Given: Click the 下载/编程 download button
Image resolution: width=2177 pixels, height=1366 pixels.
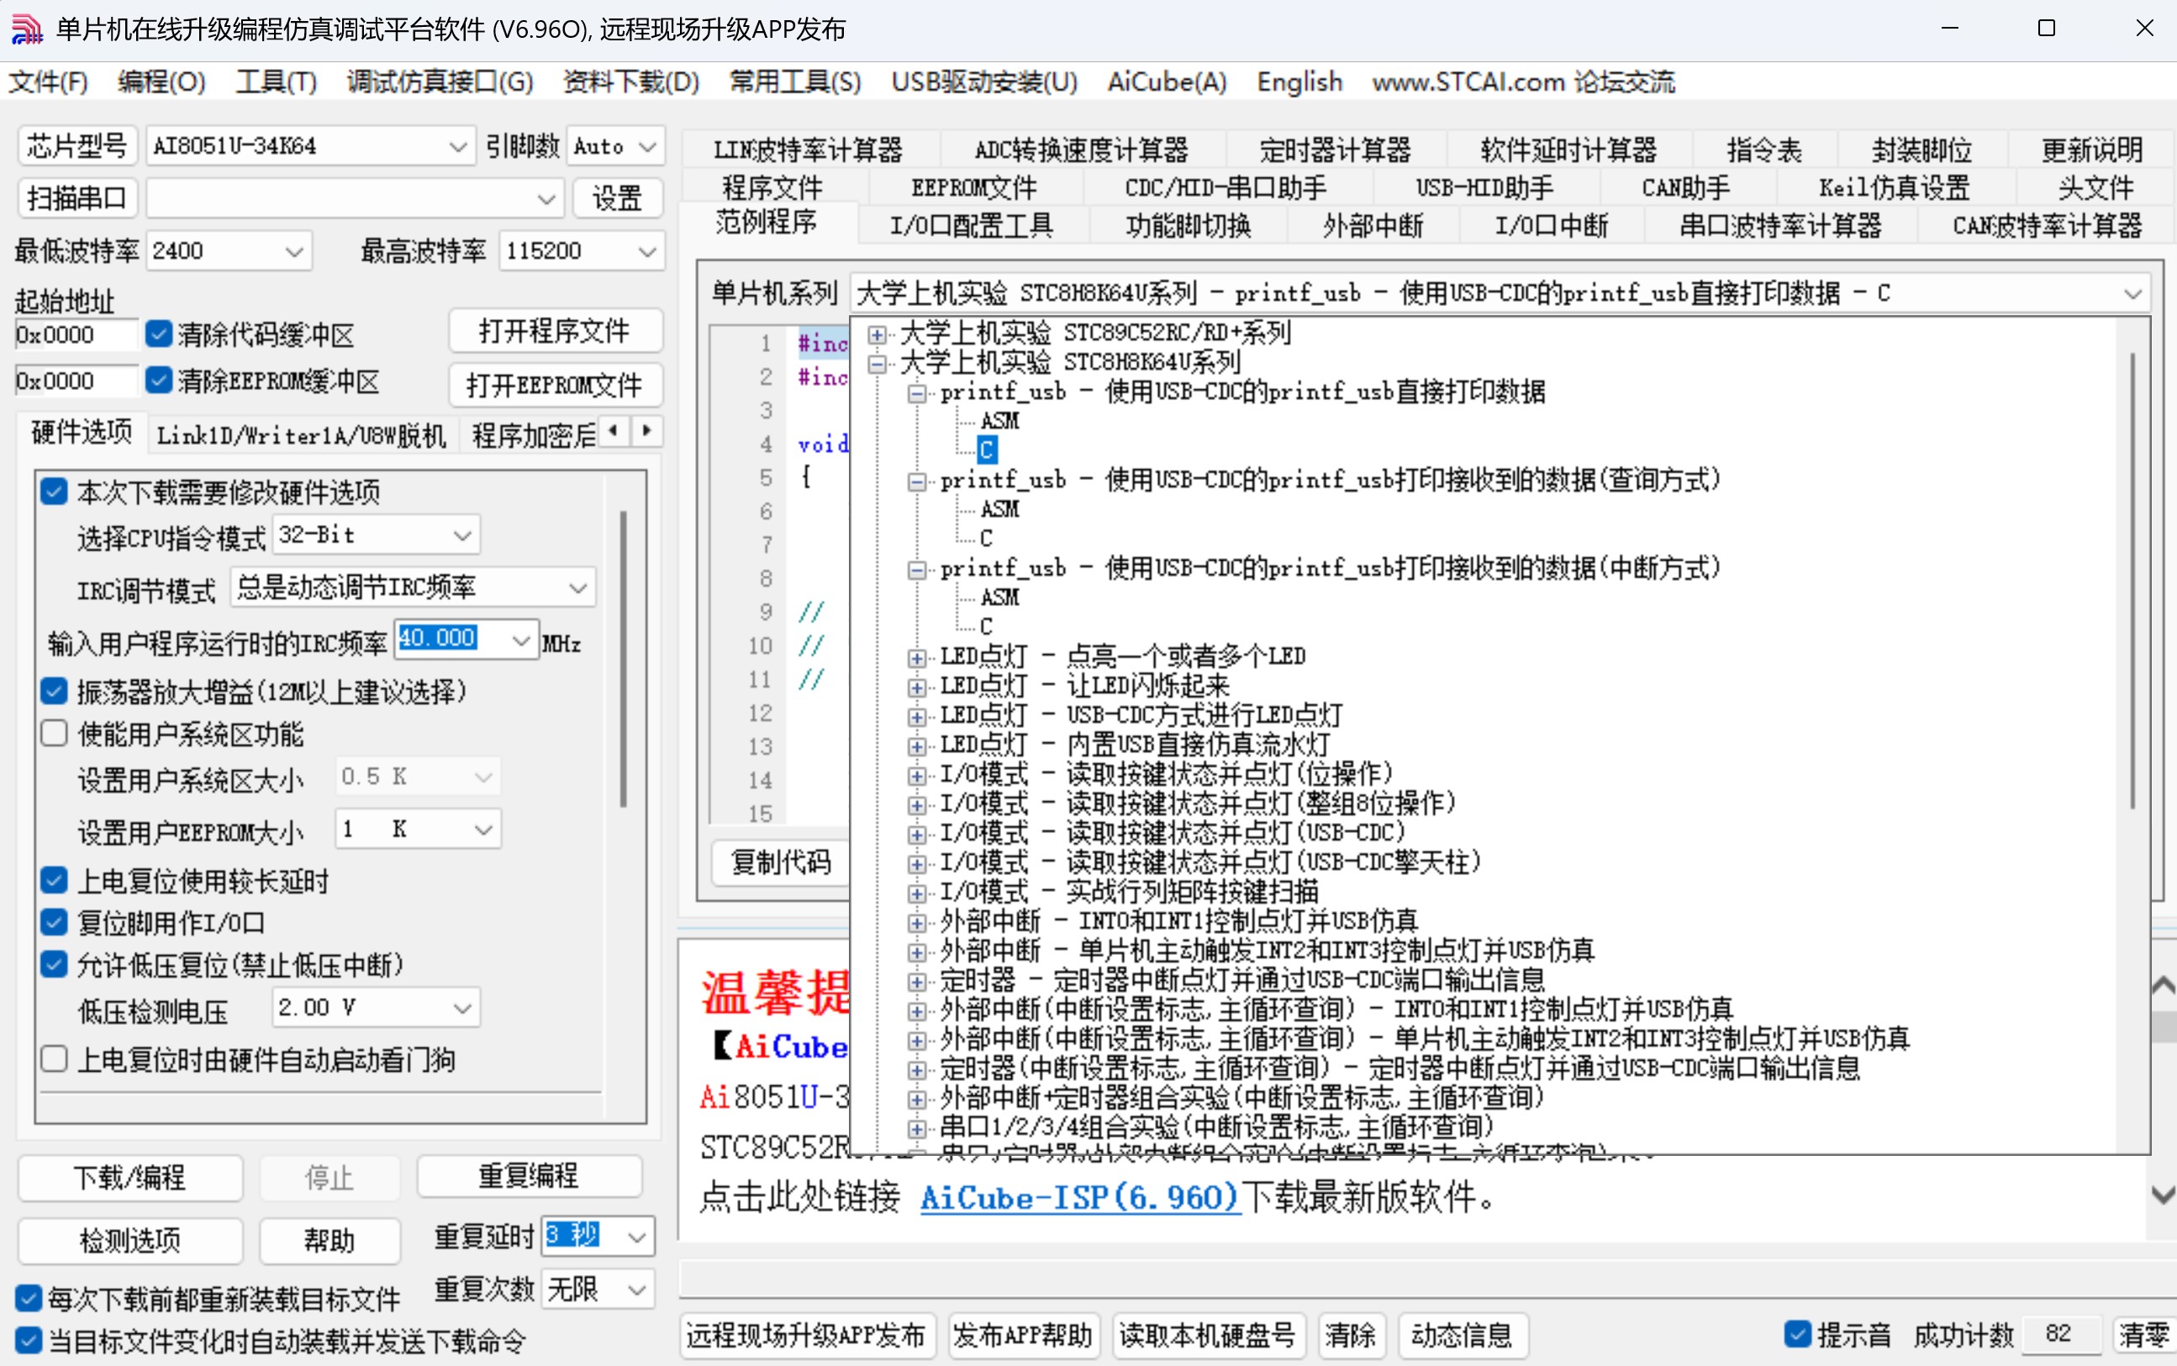Looking at the screenshot, I should 129,1177.
